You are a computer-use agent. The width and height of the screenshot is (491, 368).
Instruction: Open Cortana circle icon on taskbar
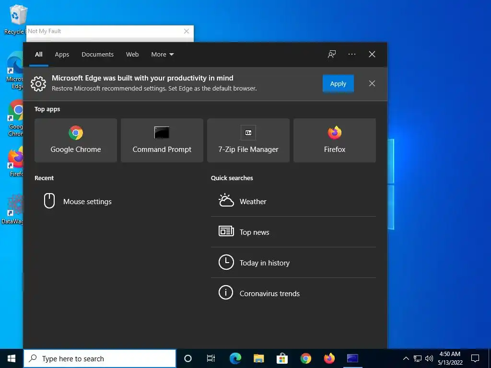point(187,358)
